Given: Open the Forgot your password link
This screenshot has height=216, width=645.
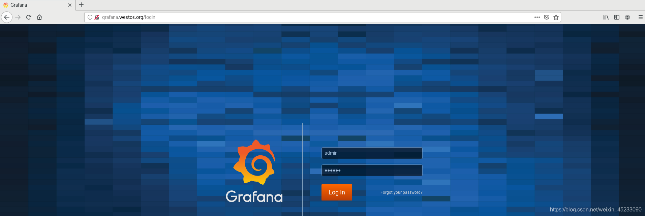Looking at the screenshot, I should (x=401, y=192).
